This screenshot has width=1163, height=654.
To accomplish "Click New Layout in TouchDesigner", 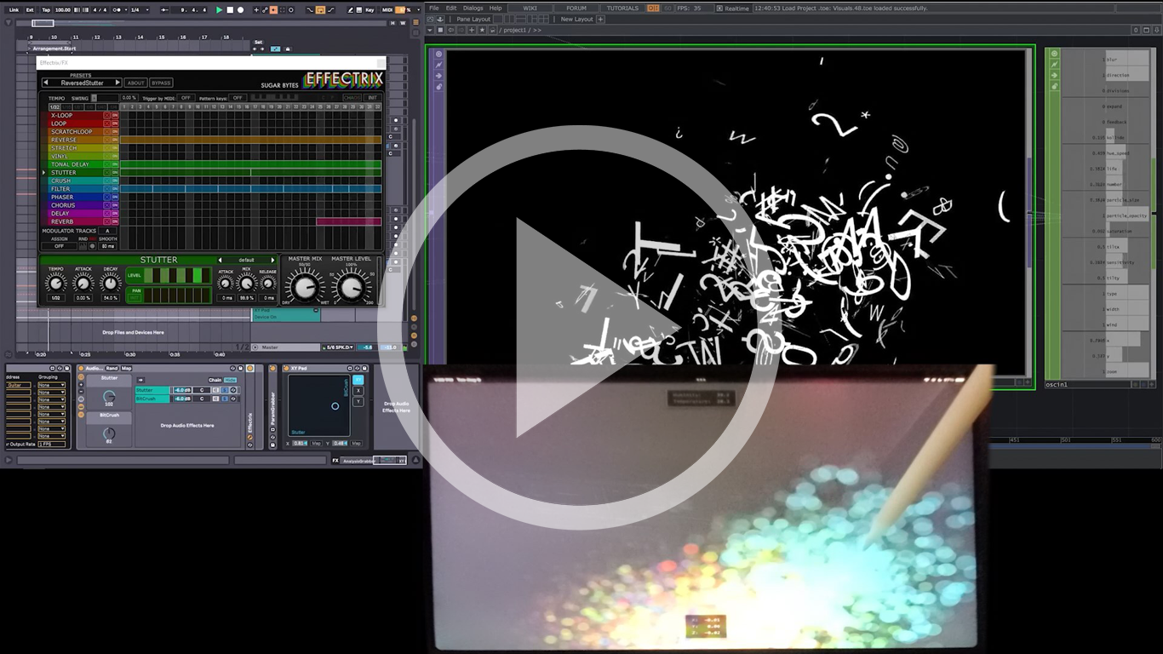I will [x=576, y=19].
